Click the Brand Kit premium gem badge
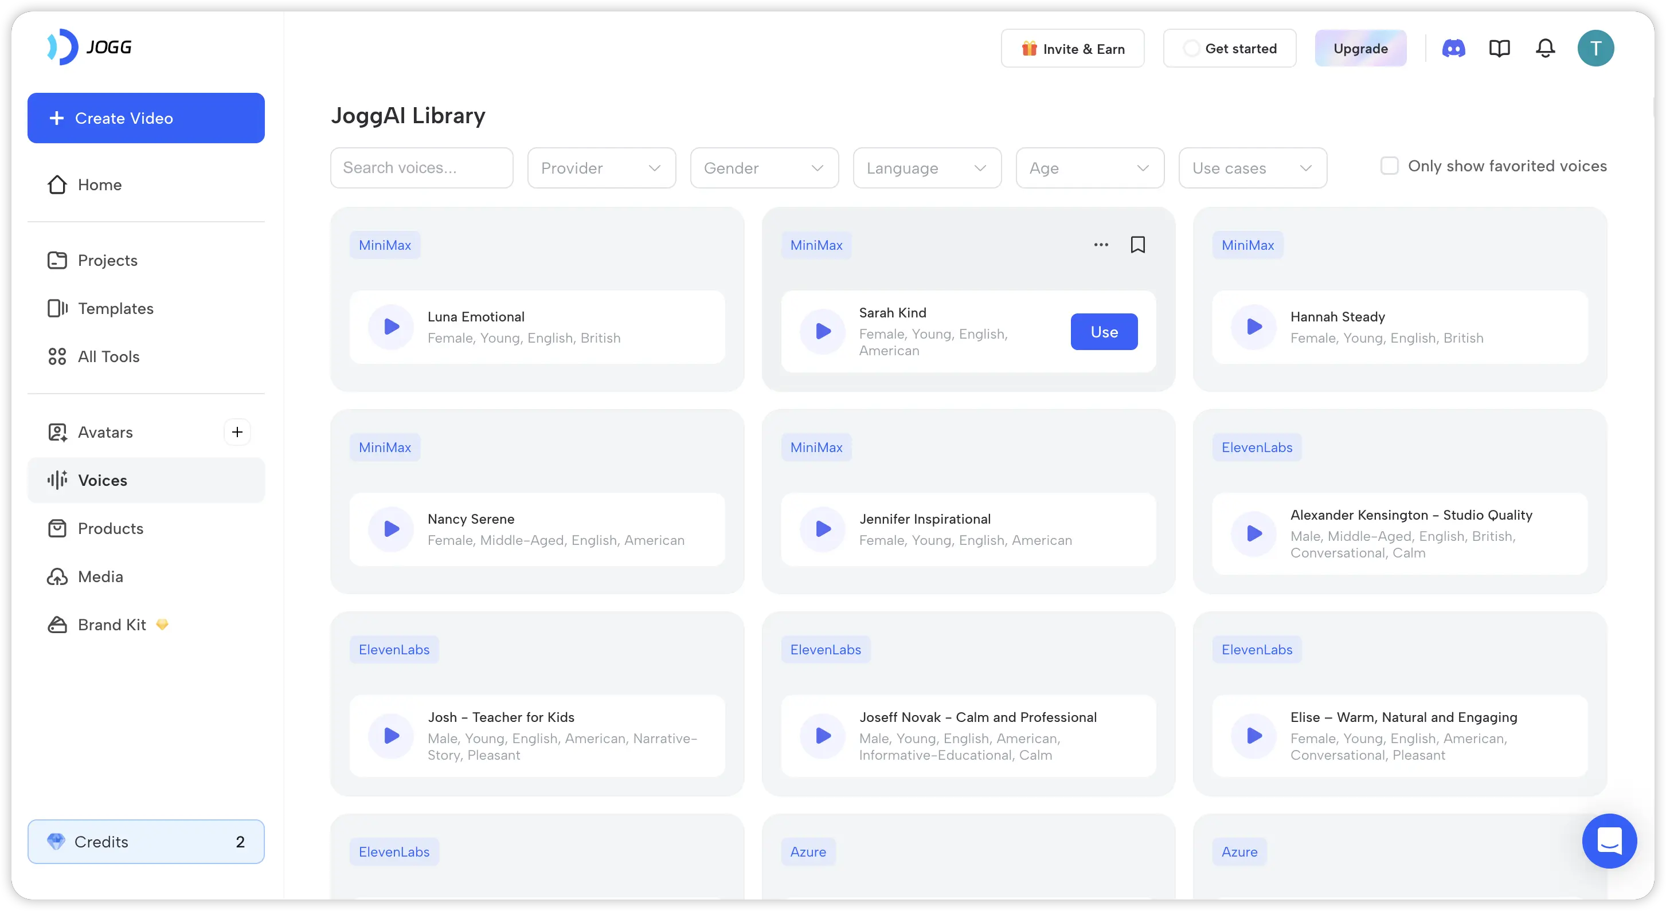This screenshot has width=1666, height=911. (162, 625)
